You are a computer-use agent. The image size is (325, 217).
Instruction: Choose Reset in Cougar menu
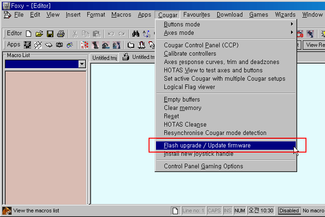coord(226,116)
